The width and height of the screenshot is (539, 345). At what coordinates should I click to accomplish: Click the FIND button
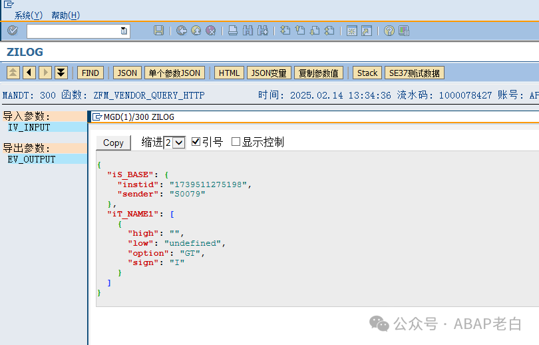90,73
